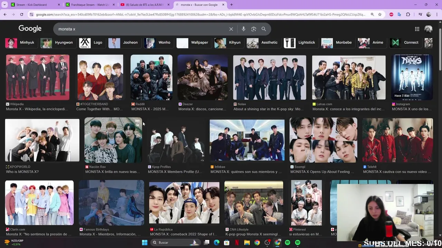Screen dimensions: 442x248
Task: Open OBS Studio from the taskbar
Action: point(267,242)
